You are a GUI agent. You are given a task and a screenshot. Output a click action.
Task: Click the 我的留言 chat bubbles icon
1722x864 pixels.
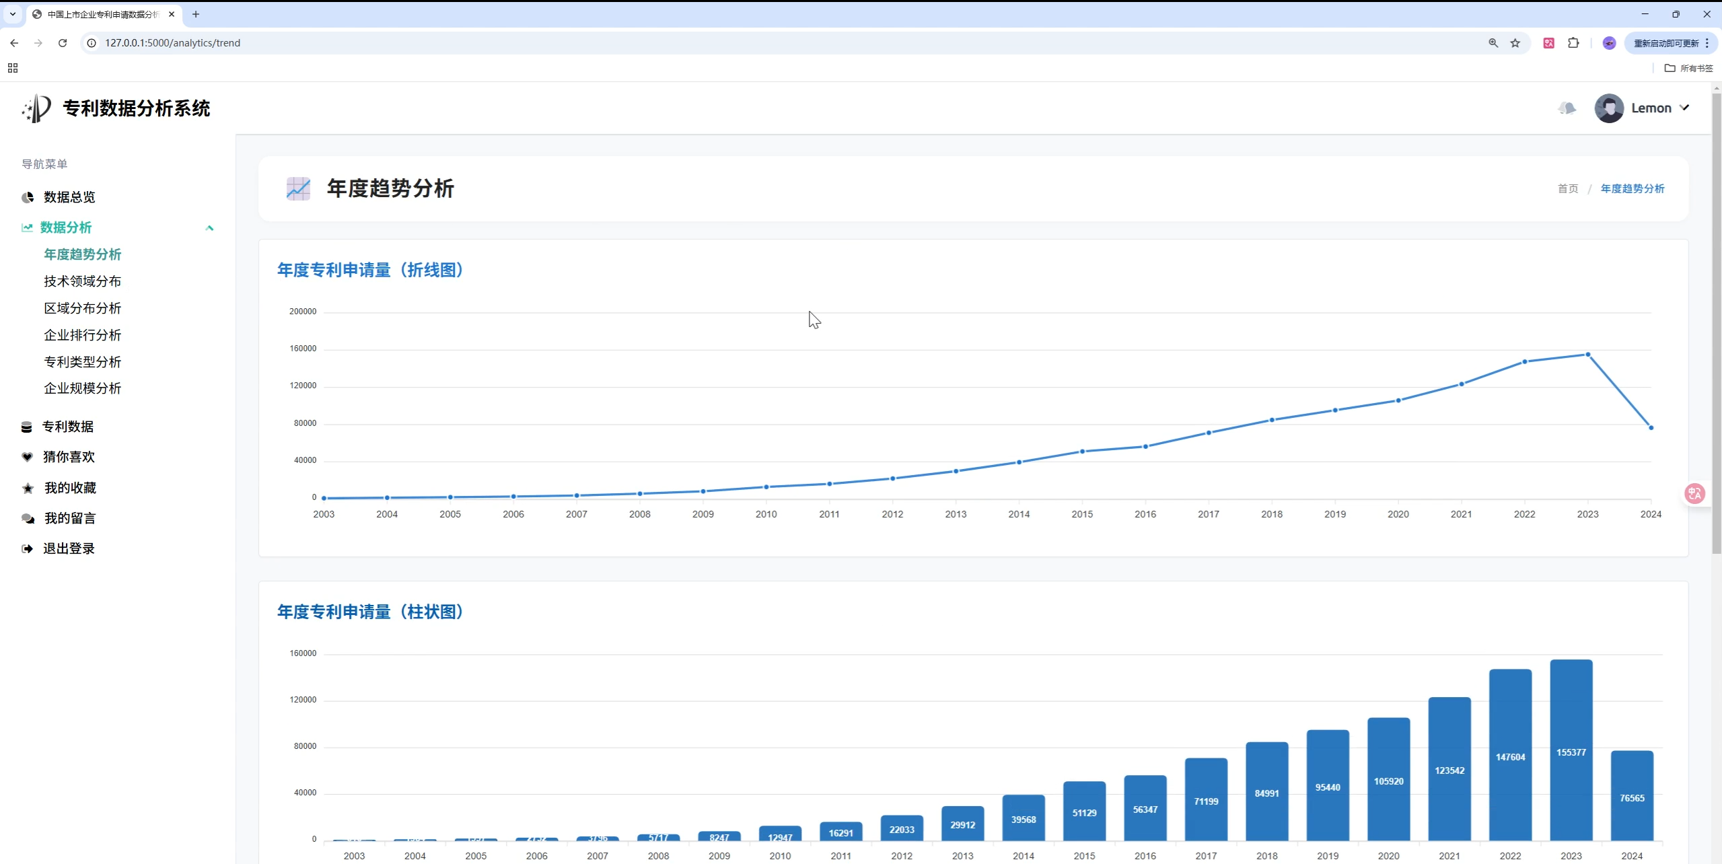tap(28, 518)
